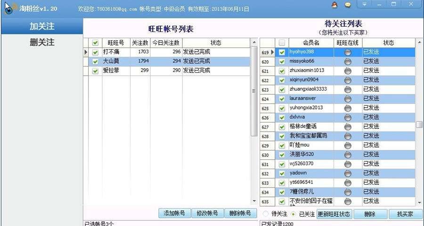Uncheck the 打不痛 account checkbox
This screenshot has width=424, height=226.
tap(95, 52)
